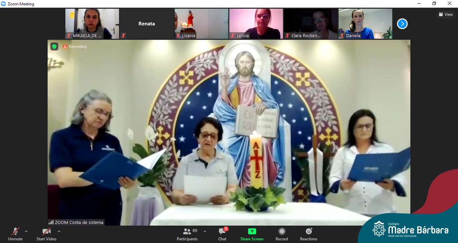
Task: Toggle Start Video camera on
Action: click(x=47, y=234)
